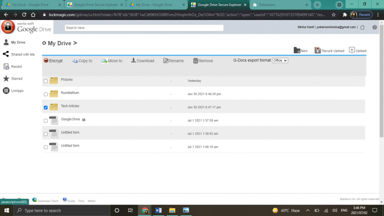Screen dimensions: 384x216
Task: Click the taskbar volume icon
Action: coord(335,210)
